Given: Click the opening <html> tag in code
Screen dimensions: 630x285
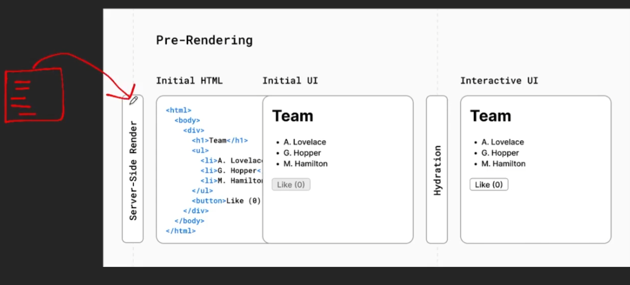Looking at the screenshot, I should [x=179, y=110].
